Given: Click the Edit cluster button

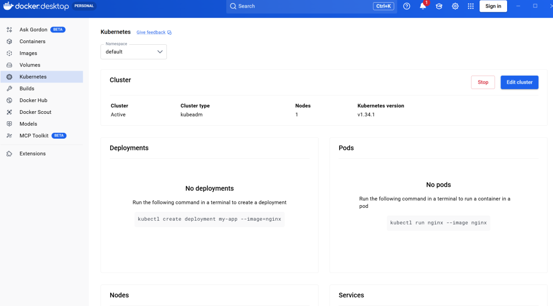Looking at the screenshot, I should click(x=519, y=83).
